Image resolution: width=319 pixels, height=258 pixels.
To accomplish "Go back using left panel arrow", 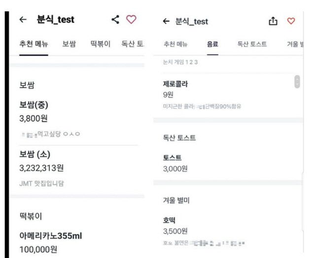I will click(x=23, y=20).
